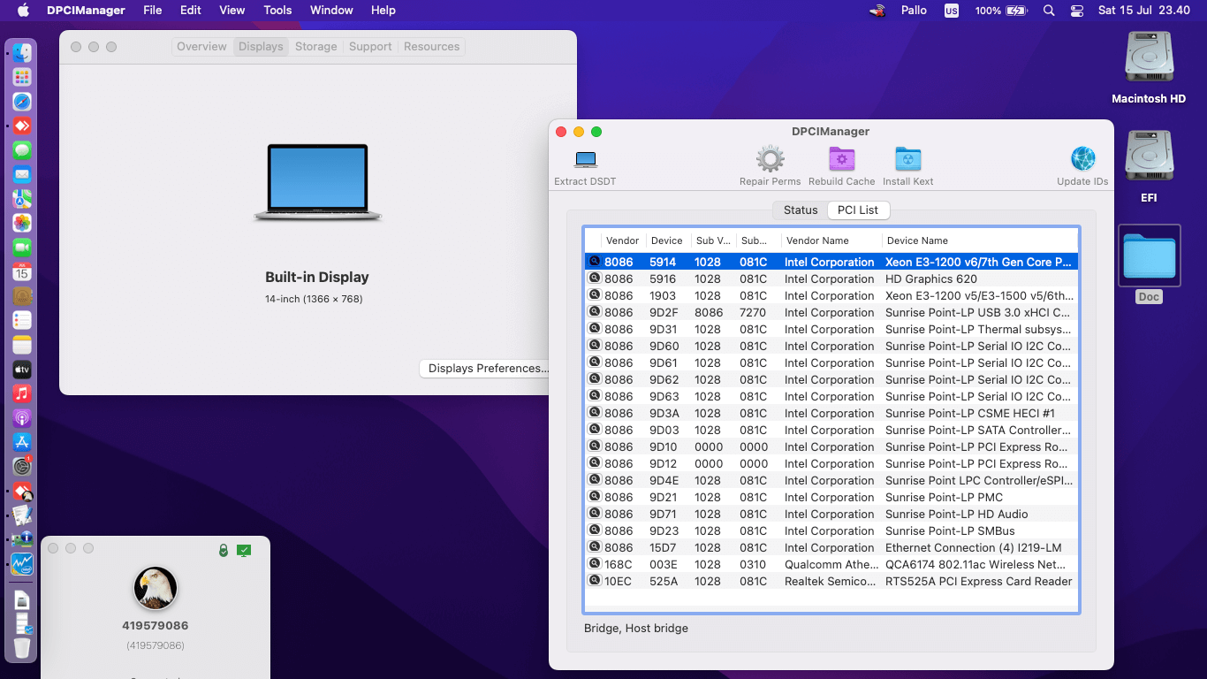The height and width of the screenshot is (679, 1207).
Task: Open Control Center in the menu bar
Action: pos(1076,11)
